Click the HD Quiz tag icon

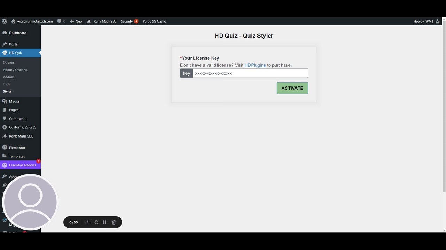[x=5, y=53]
